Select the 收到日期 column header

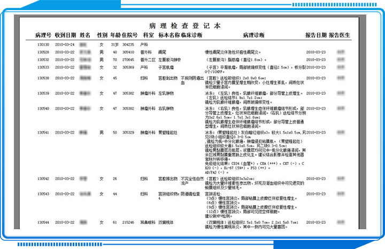point(65,35)
